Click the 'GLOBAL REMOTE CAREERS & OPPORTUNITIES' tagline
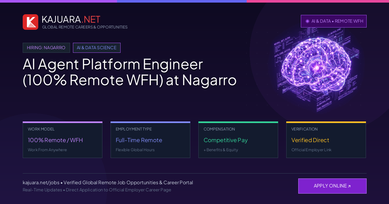This screenshot has height=204, width=389. [85, 27]
